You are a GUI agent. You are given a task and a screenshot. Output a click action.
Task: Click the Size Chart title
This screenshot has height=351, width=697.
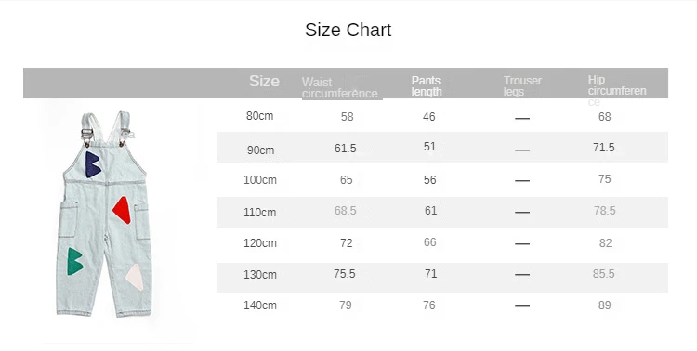click(x=348, y=31)
